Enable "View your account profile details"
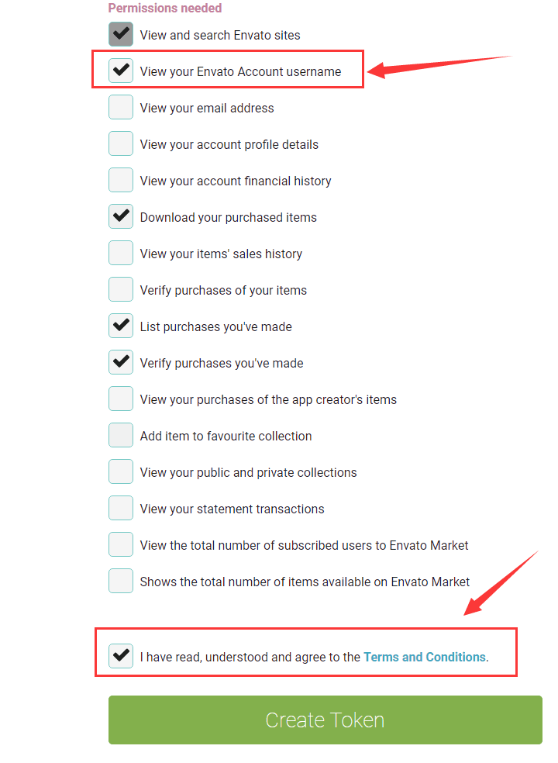The height and width of the screenshot is (763, 558). (x=121, y=143)
